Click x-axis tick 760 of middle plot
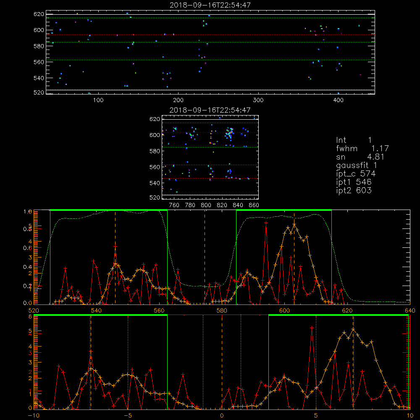The image size is (420, 420). 174,205
